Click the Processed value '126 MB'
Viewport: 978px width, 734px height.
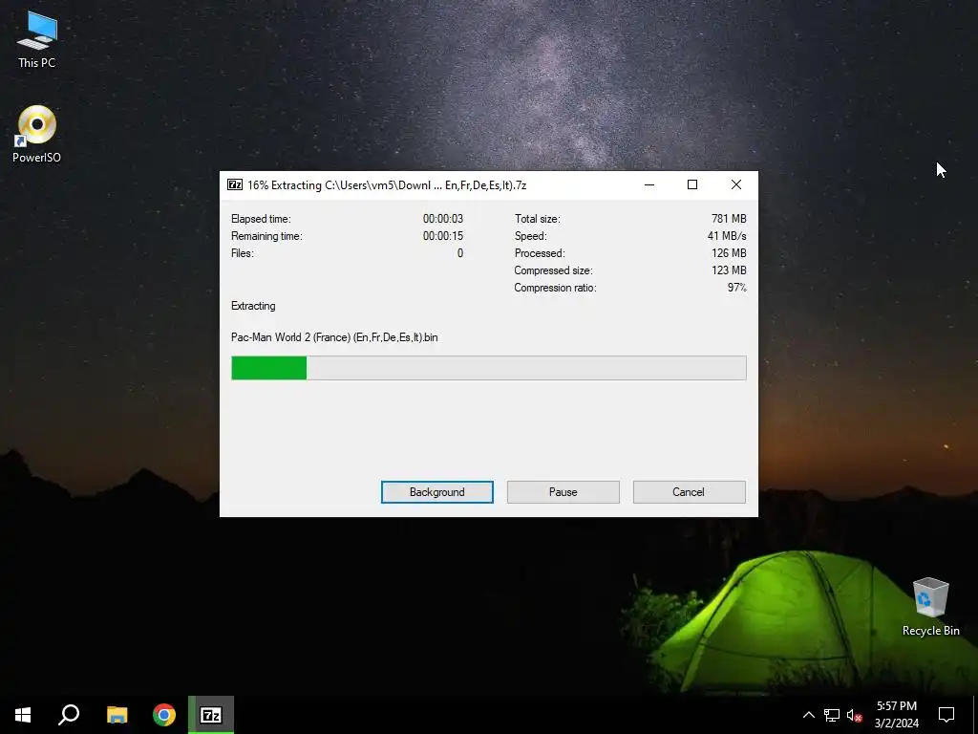tap(729, 252)
